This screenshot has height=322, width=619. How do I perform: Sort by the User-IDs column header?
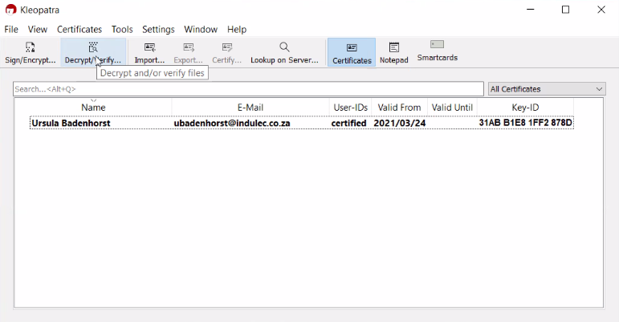click(351, 108)
